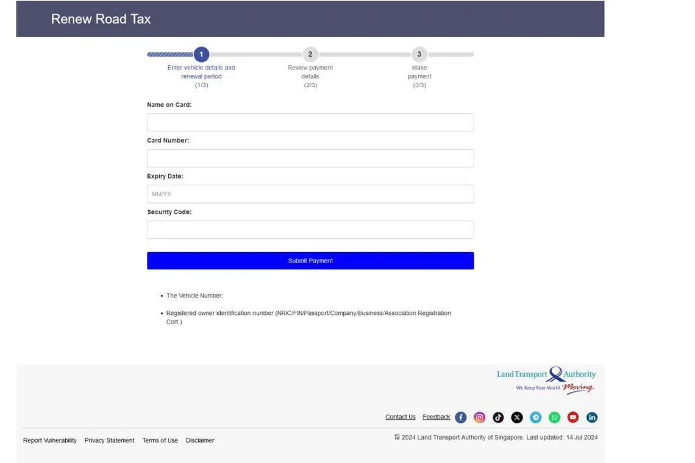Screen dimensions: 695x463
Task: Click the Expiry Date MM/YY field
Action: [x=310, y=194]
